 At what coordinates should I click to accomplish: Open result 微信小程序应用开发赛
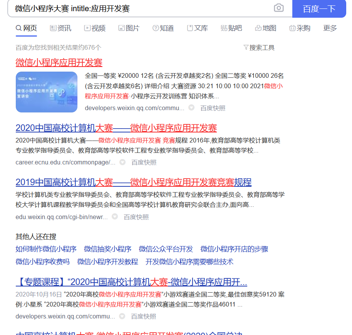tap(59, 62)
